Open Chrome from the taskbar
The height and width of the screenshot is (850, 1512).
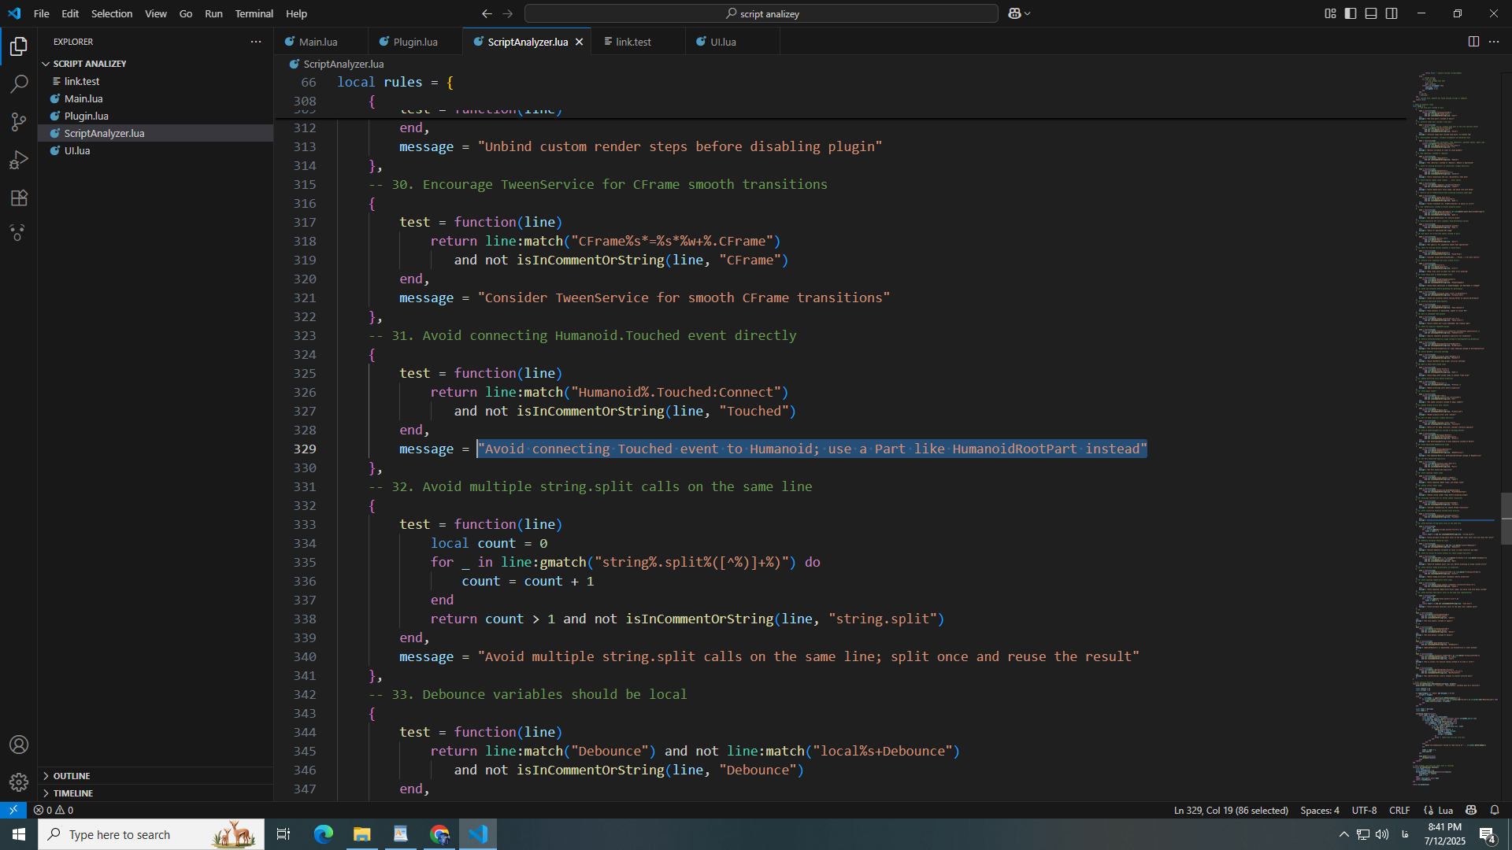click(x=439, y=834)
